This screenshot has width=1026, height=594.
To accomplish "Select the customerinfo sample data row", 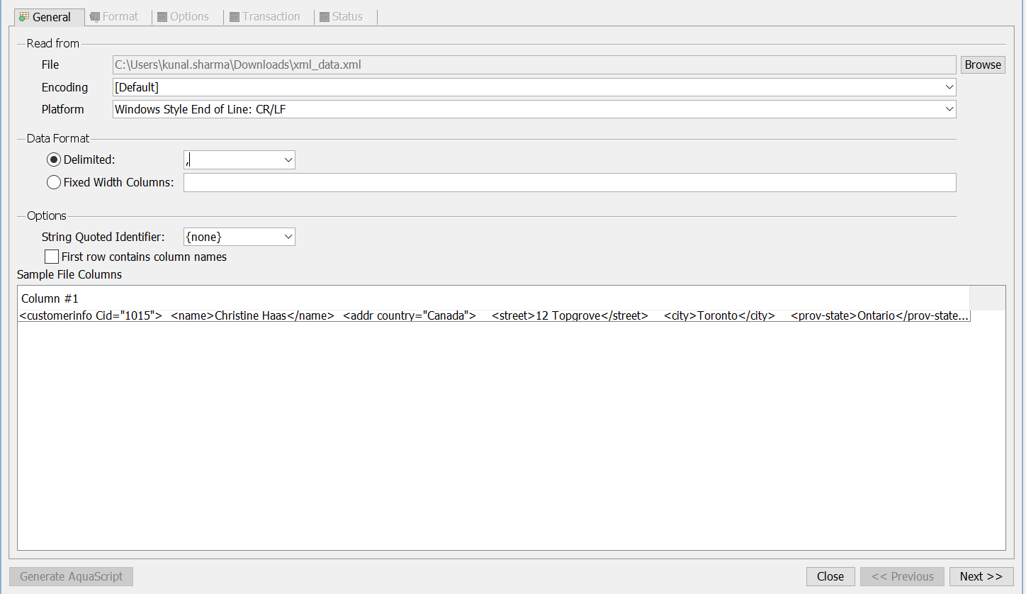I will (493, 316).
